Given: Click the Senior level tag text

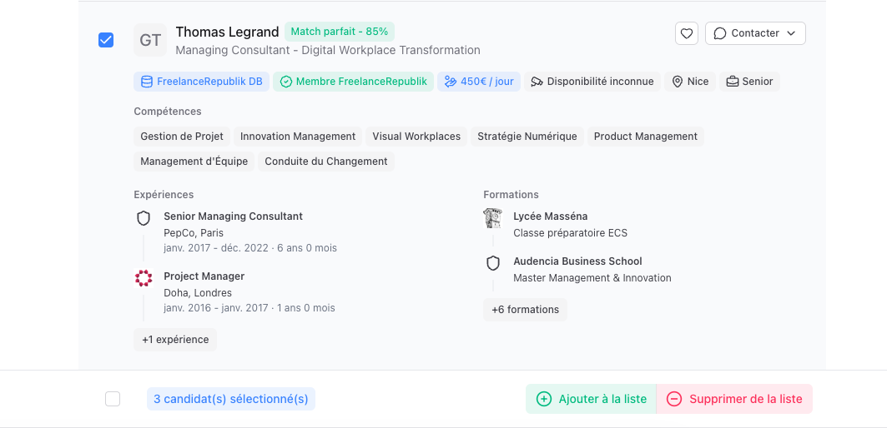Looking at the screenshot, I should click(x=758, y=82).
